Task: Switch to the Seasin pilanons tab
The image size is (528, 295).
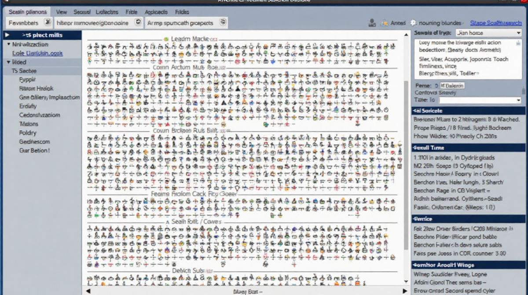Action: (27, 12)
